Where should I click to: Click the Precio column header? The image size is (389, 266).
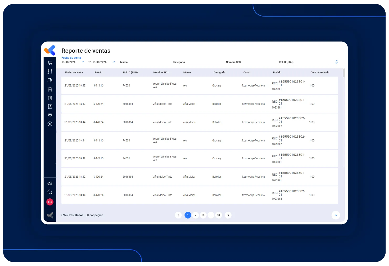click(98, 73)
